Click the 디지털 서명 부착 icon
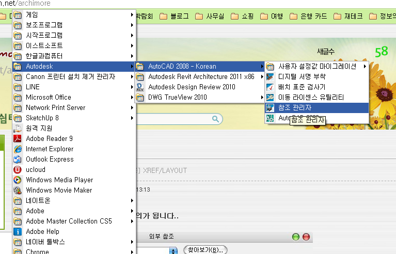The image size is (396, 254). click(270, 77)
